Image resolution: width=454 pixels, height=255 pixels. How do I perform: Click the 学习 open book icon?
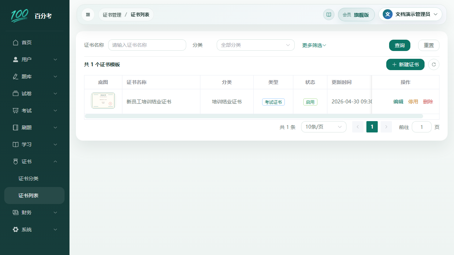click(x=16, y=144)
